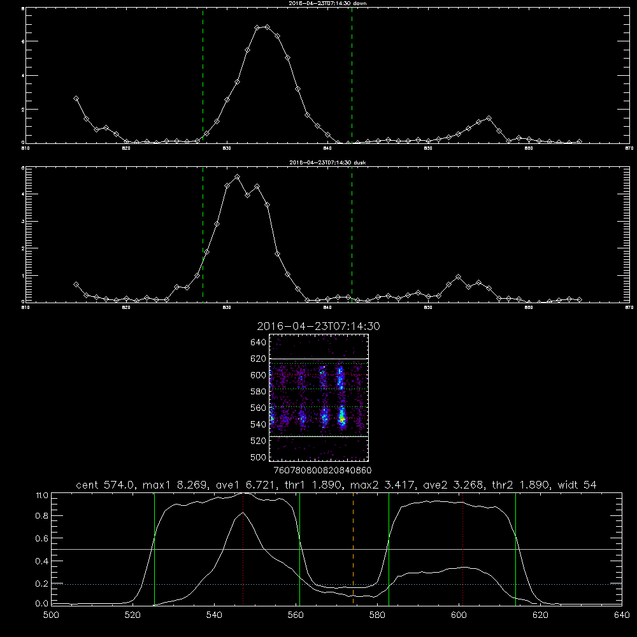The image size is (637, 637).
Task: Click the '830' x-axis label of dawn plot
Action: tap(227, 148)
